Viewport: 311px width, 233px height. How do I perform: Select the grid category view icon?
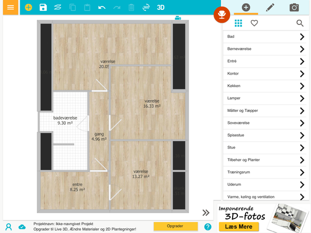[x=238, y=23]
